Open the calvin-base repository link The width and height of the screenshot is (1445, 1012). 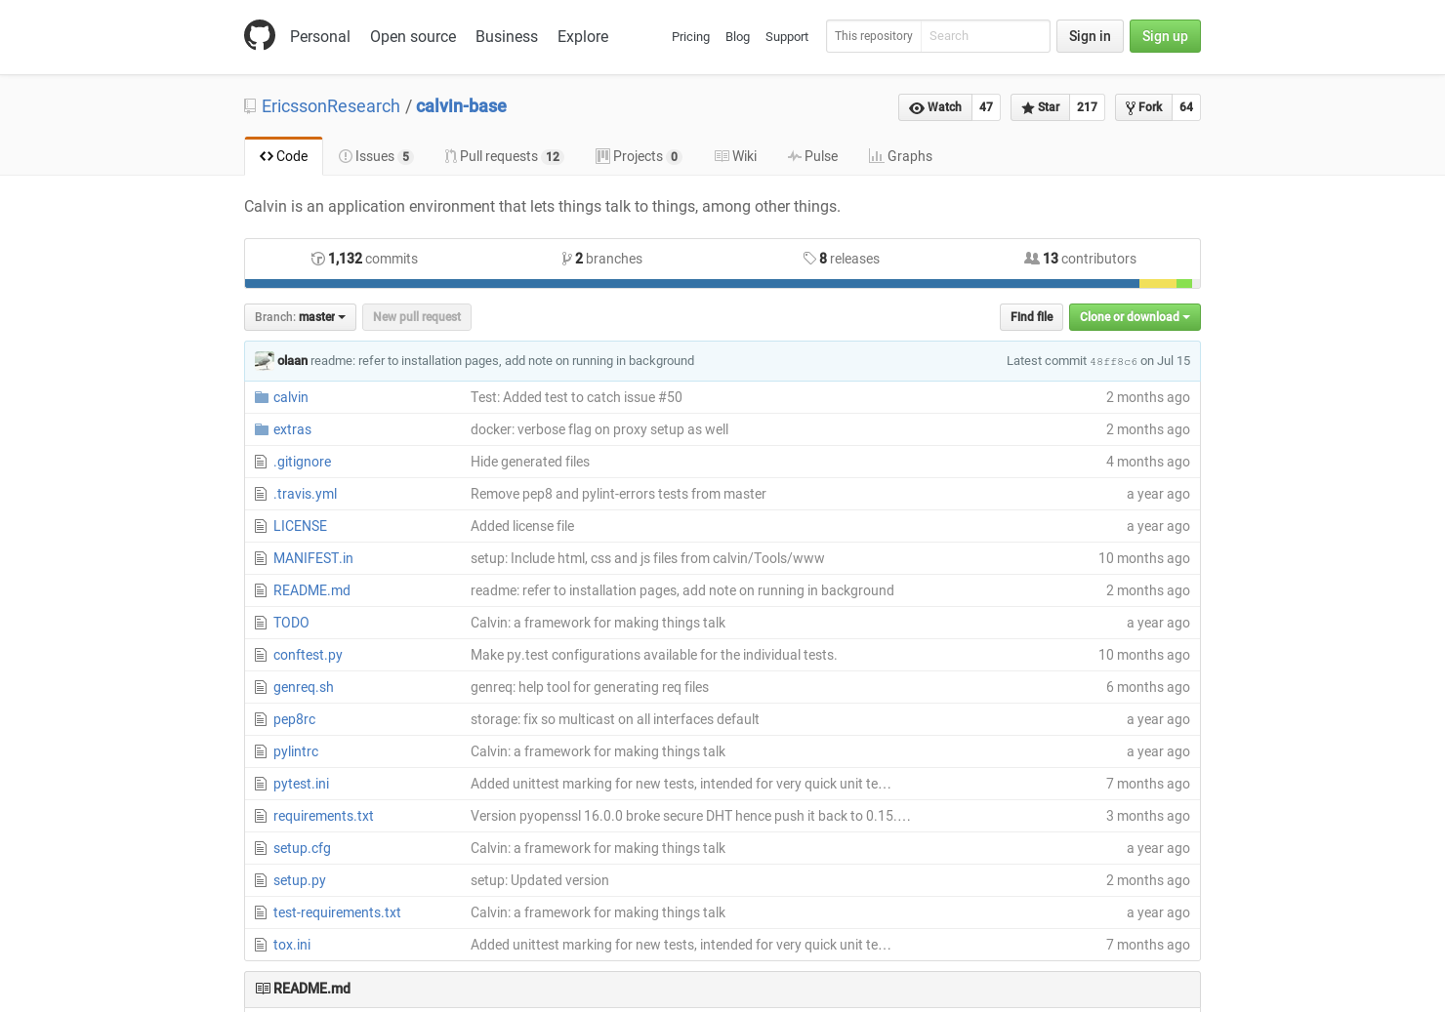[461, 106]
